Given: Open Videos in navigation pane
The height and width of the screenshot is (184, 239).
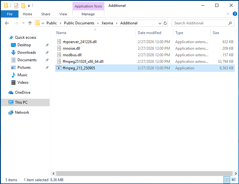Looking at the screenshot, I should tap(23, 82).
